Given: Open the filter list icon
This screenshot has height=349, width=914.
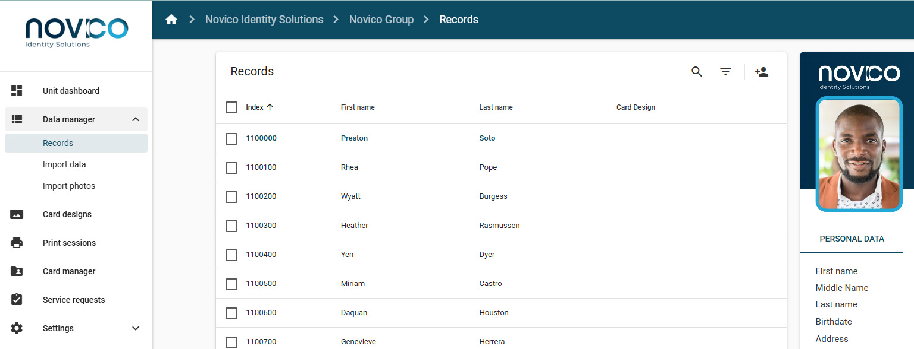Looking at the screenshot, I should click(725, 72).
